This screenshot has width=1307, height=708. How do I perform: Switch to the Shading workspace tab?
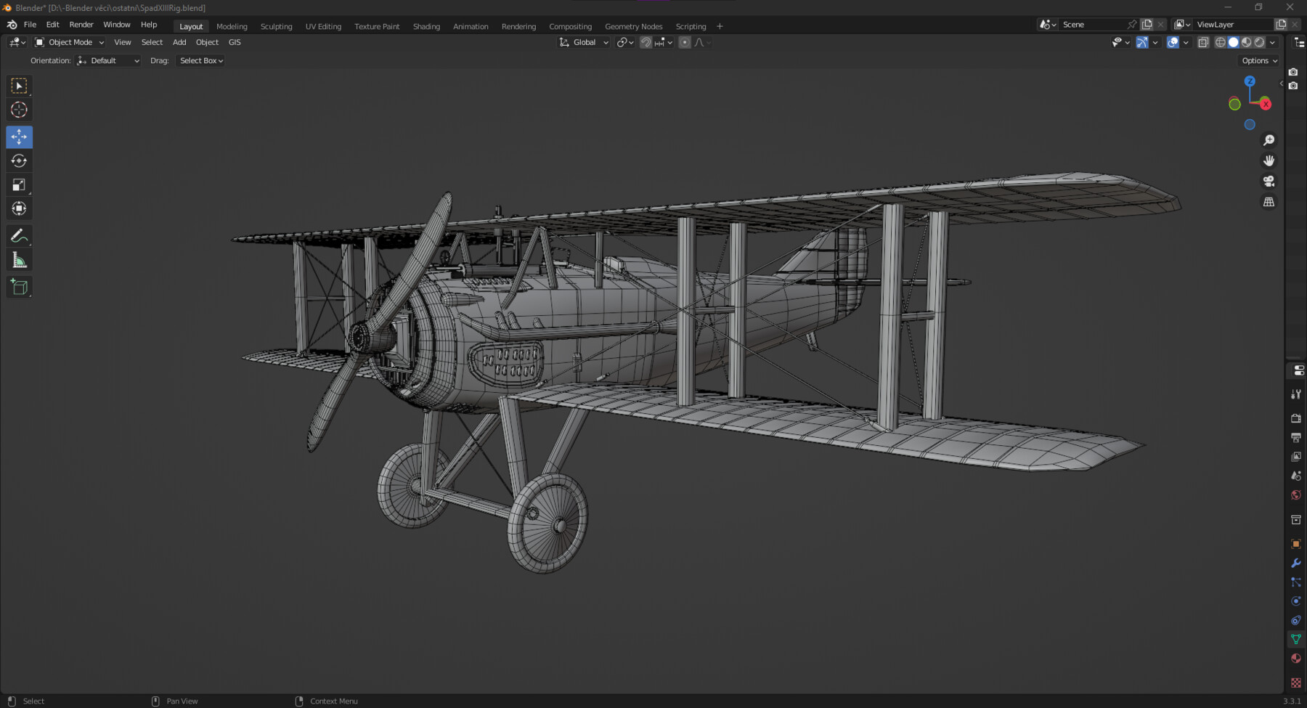(x=426, y=26)
